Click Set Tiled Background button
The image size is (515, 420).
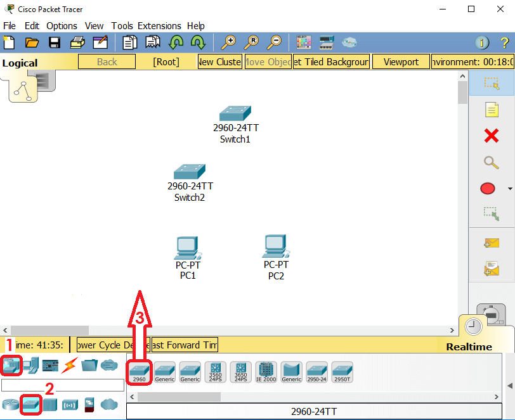tap(332, 61)
